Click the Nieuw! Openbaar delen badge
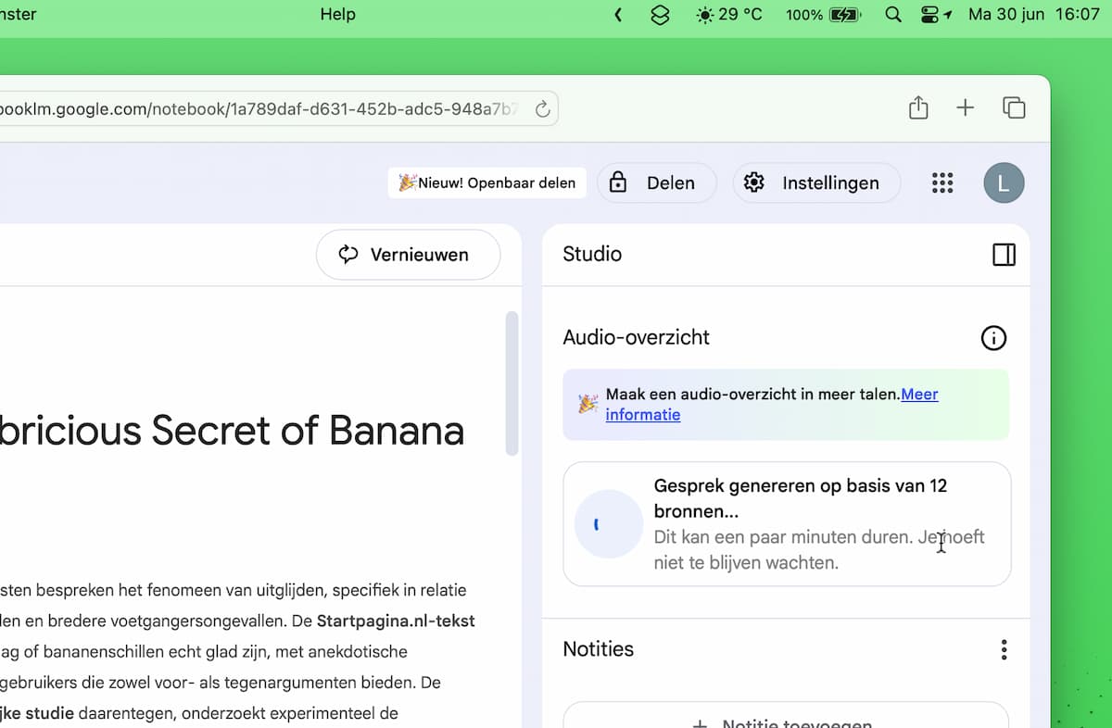The width and height of the screenshot is (1112, 728). pyautogui.click(x=487, y=183)
